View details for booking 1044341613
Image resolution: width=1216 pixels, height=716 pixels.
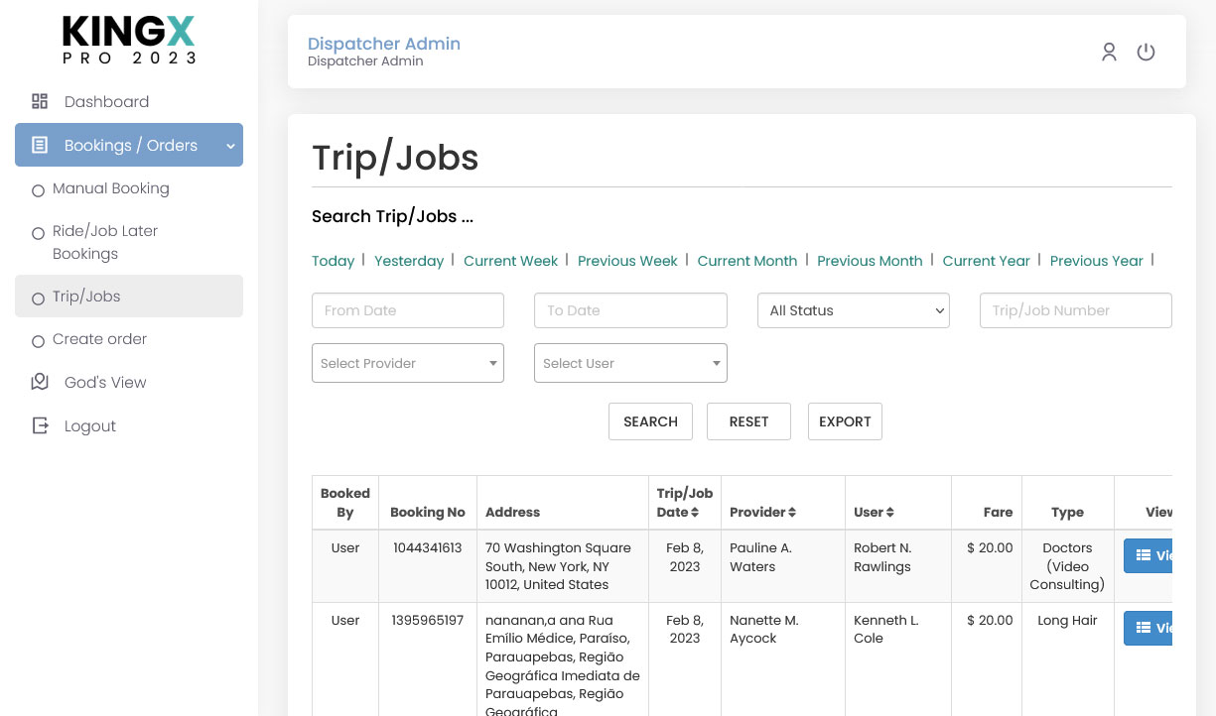[1148, 555]
